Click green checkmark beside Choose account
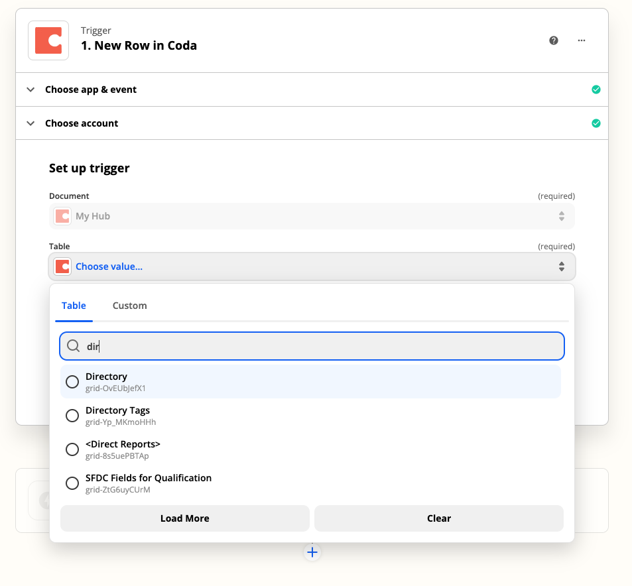Screen dimensions: 632x586 pyautogui.click(x=596, y=123)
